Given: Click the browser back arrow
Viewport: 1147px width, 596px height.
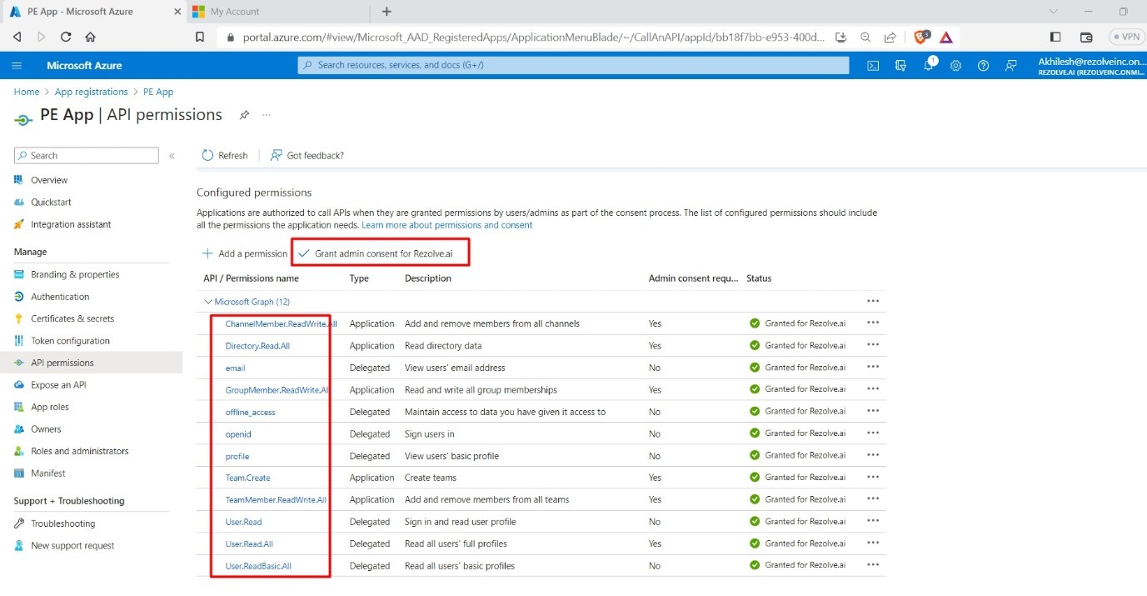Looking at the screenshot, I should tap(17, 37).
